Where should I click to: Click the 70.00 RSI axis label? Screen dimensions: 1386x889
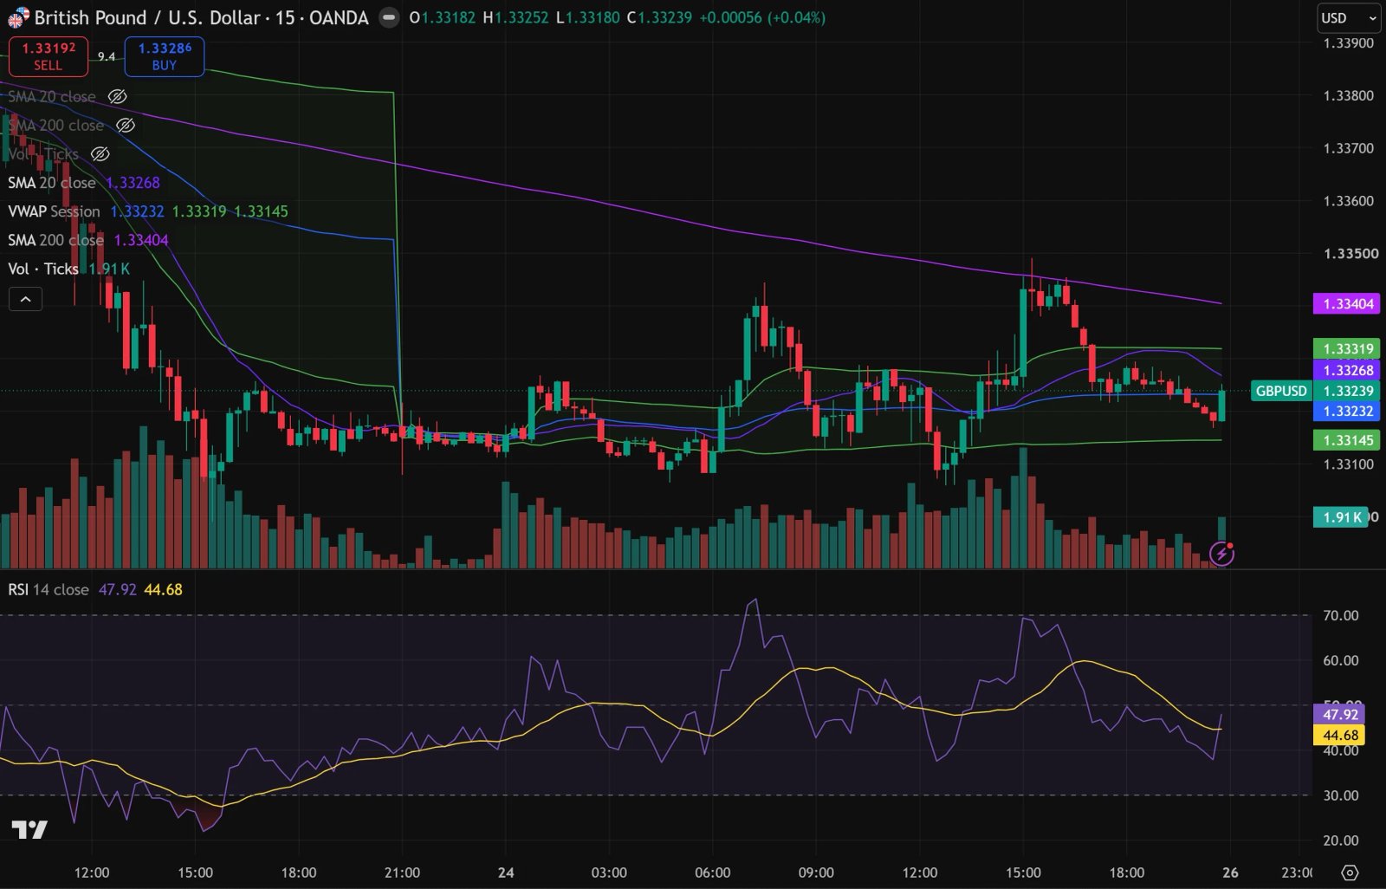coord(1341,615)
